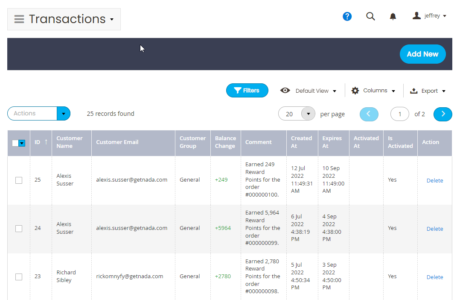Sort by the ID column arrow
The width and height of the screenshot is (457, 300).
click(x=46, y=142)
